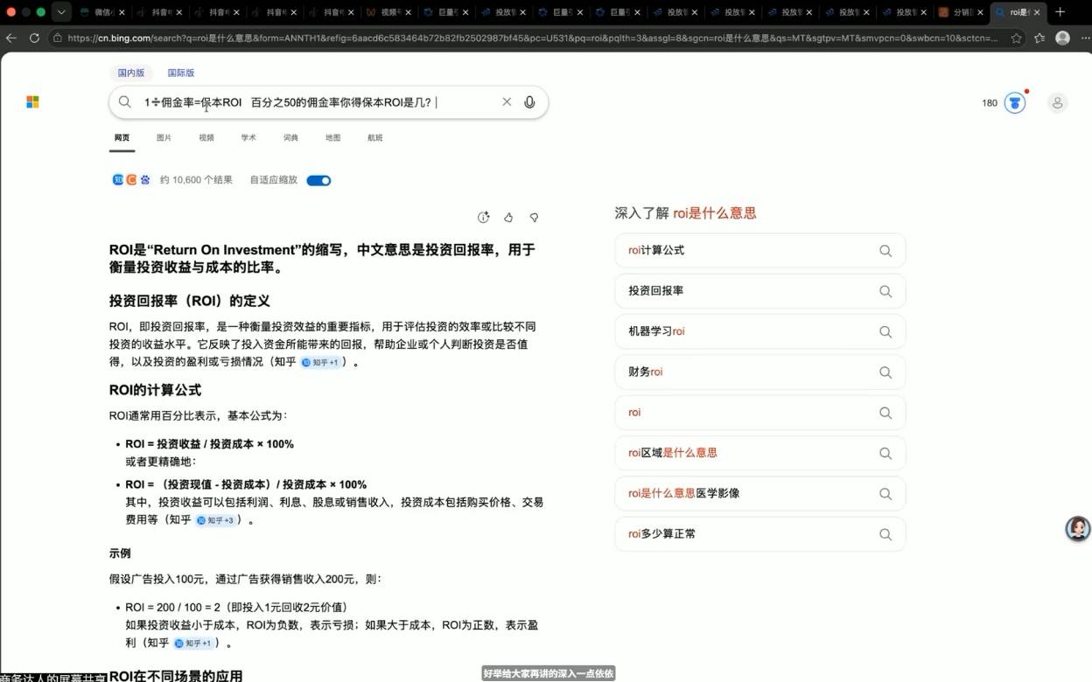Image resolution: width=1092 pixels, height=682 pixels.
Task: Select the 图片 search category
Action: [164, 137]
